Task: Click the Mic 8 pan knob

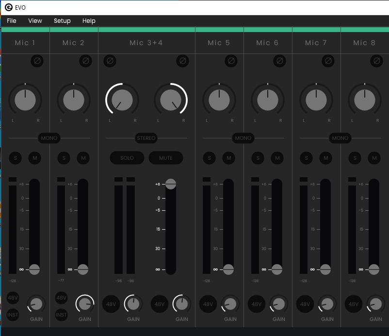Action: pyautogui.click(x=365, y=100)
